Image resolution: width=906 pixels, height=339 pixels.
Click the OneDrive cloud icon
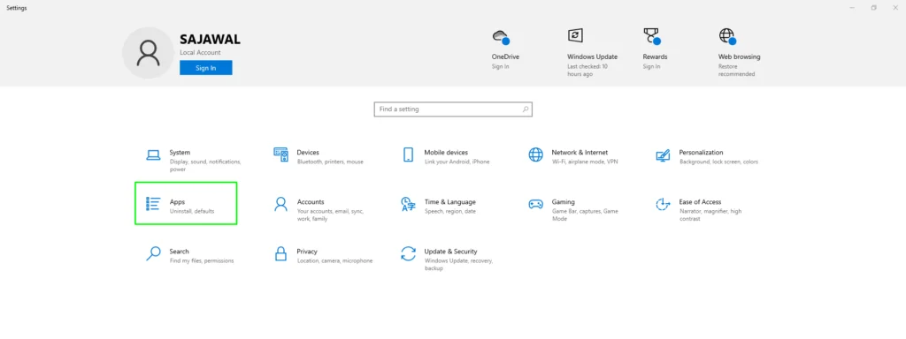(x=500, y=37)
